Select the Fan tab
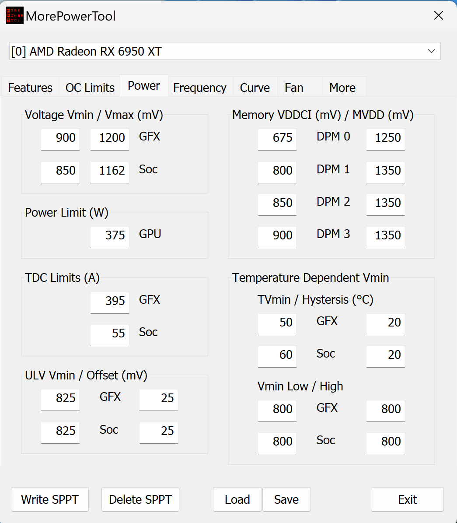 click(294, 88)
